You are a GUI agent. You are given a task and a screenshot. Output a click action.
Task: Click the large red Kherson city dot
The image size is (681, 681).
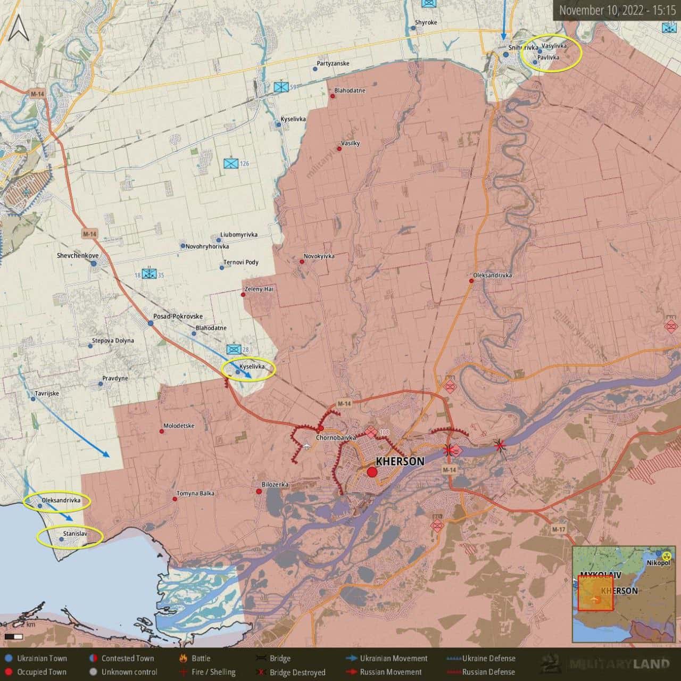[372, 472]
